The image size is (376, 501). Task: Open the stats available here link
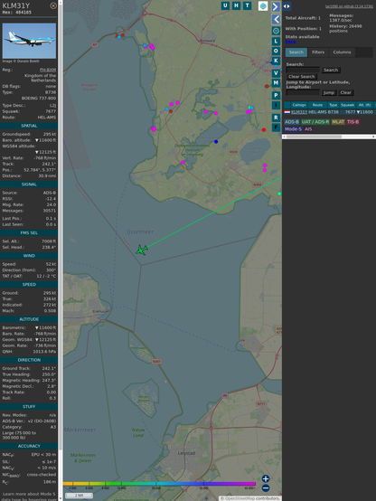[x=290, y=42]
